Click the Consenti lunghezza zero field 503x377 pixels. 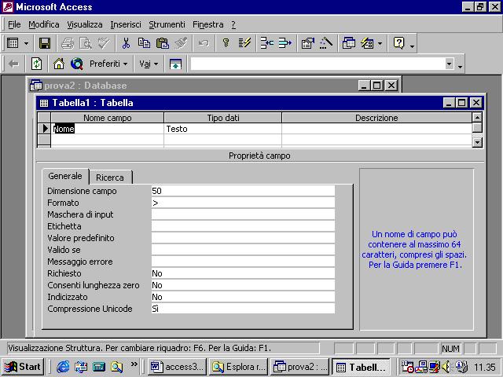[243, 285]
